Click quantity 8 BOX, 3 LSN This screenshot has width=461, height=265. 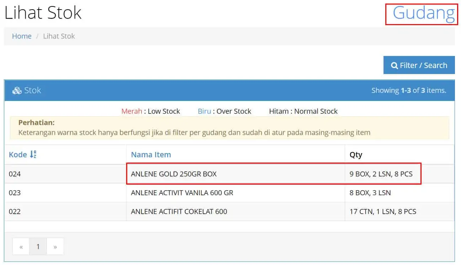[x=370, y=193]
